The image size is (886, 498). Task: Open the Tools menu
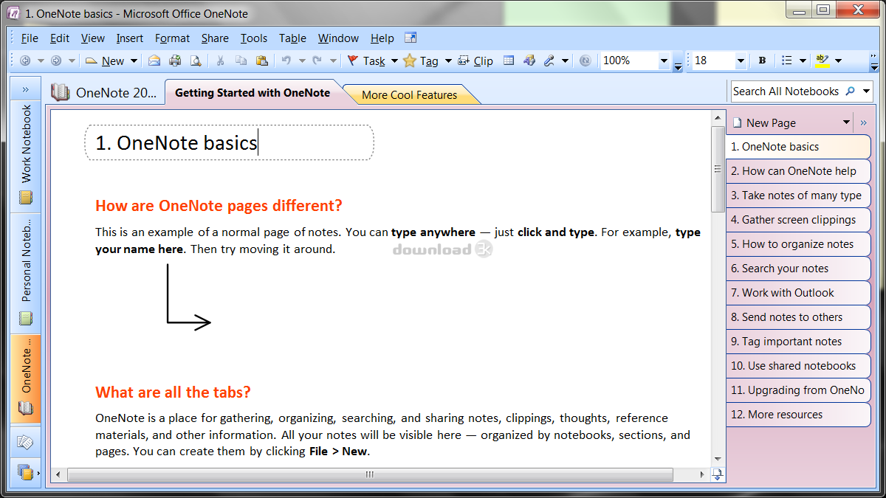click(254, 38)
